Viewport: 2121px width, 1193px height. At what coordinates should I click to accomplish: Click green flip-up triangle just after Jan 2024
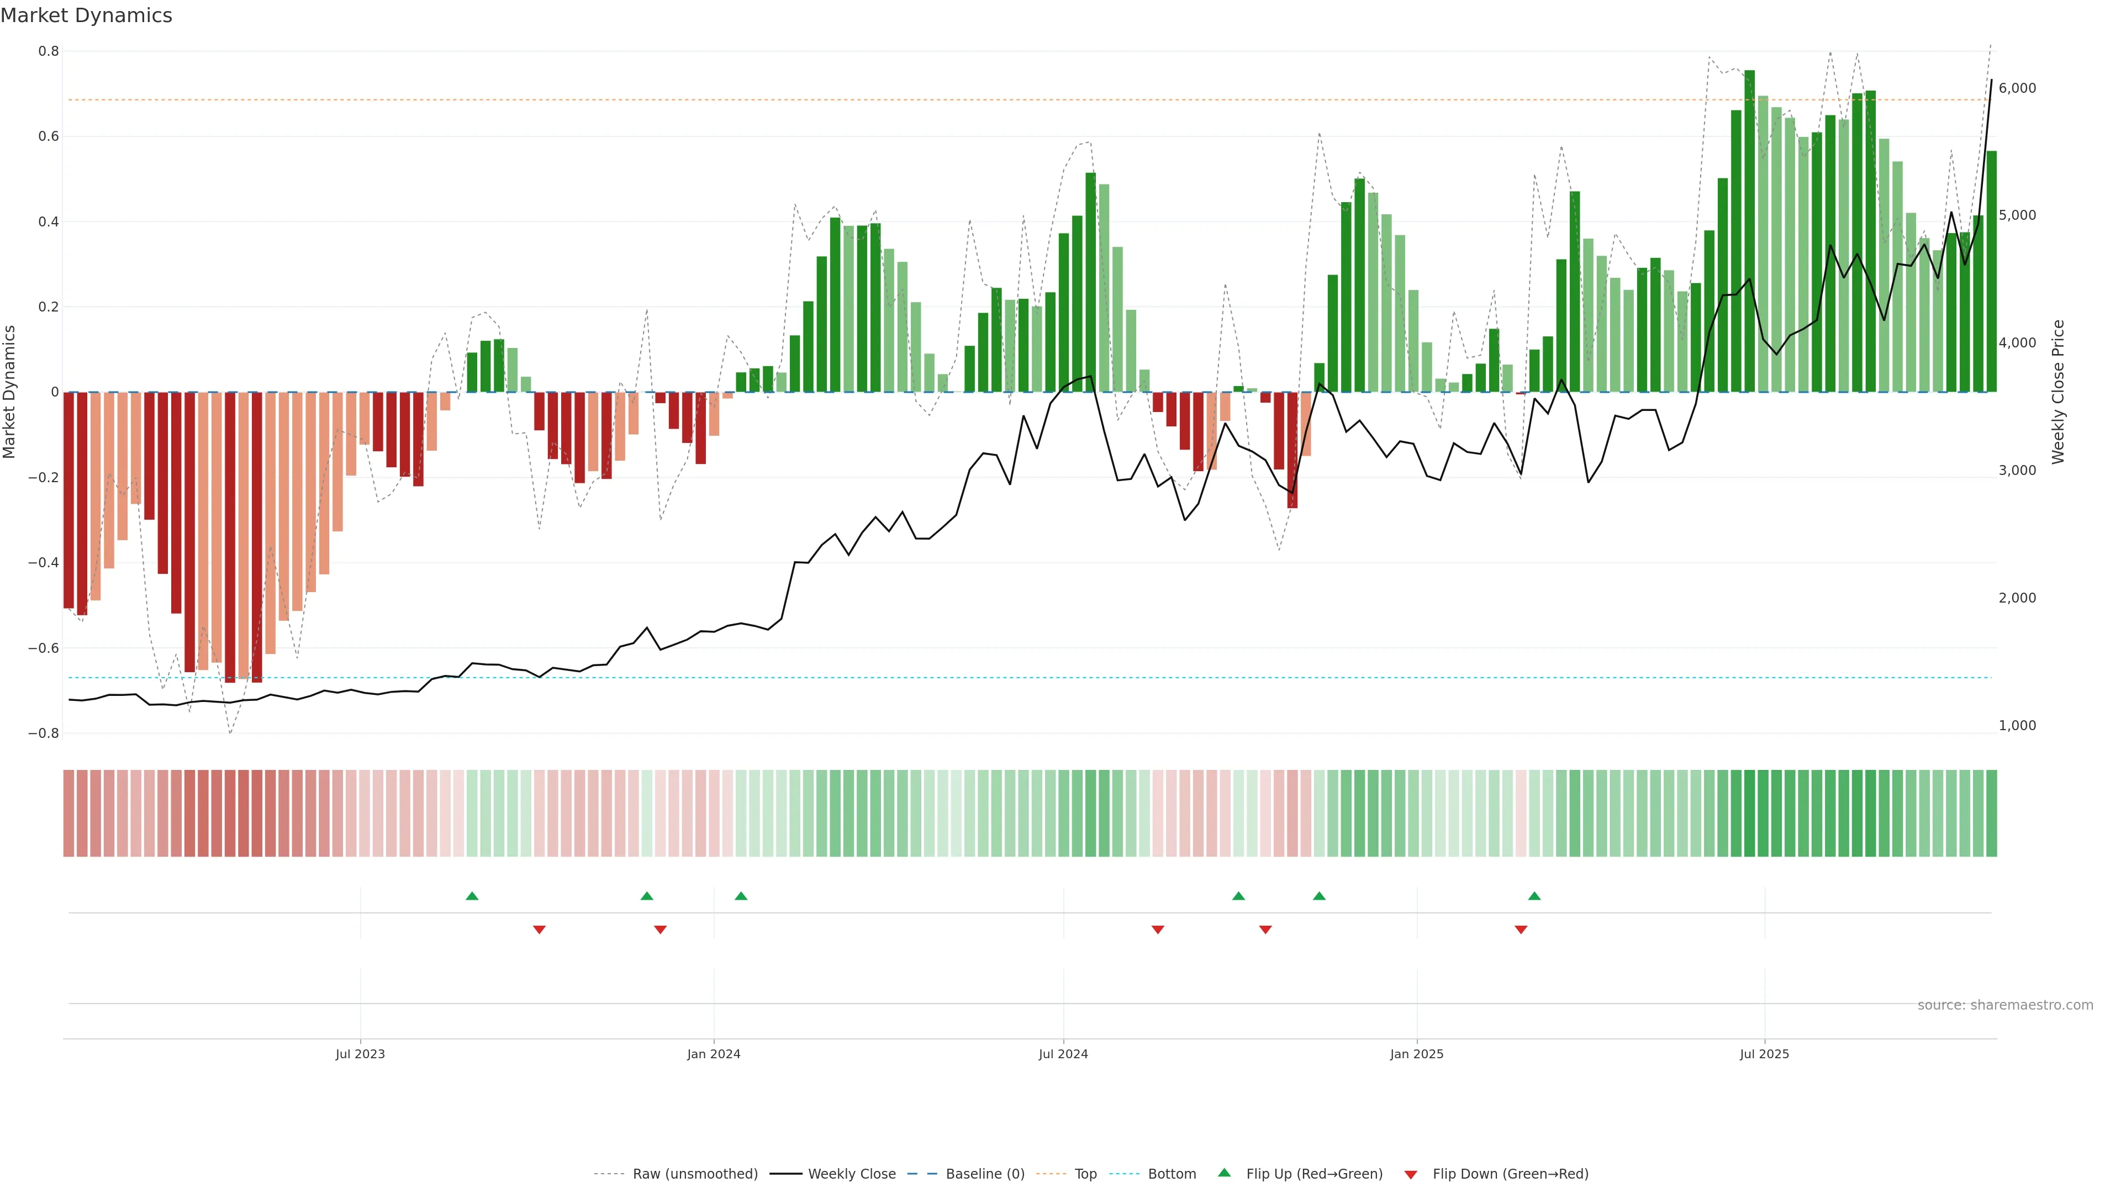tap(741, 896)
